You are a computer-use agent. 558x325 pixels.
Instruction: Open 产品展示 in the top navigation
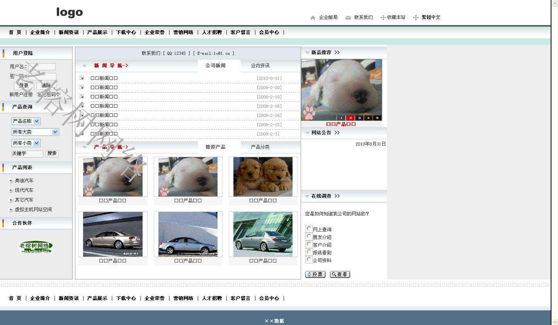click(97, 32)
